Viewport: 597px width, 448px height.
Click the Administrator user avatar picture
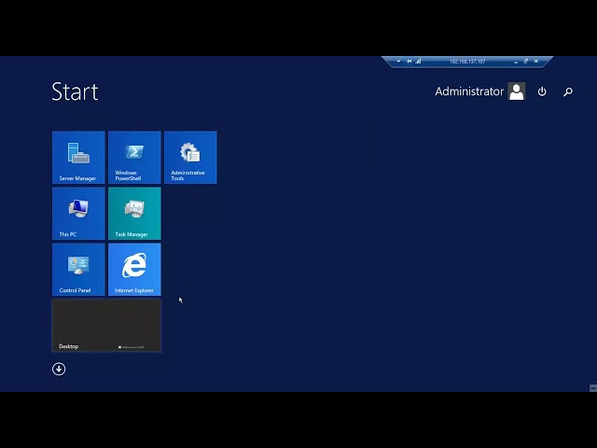click(517, 91)
